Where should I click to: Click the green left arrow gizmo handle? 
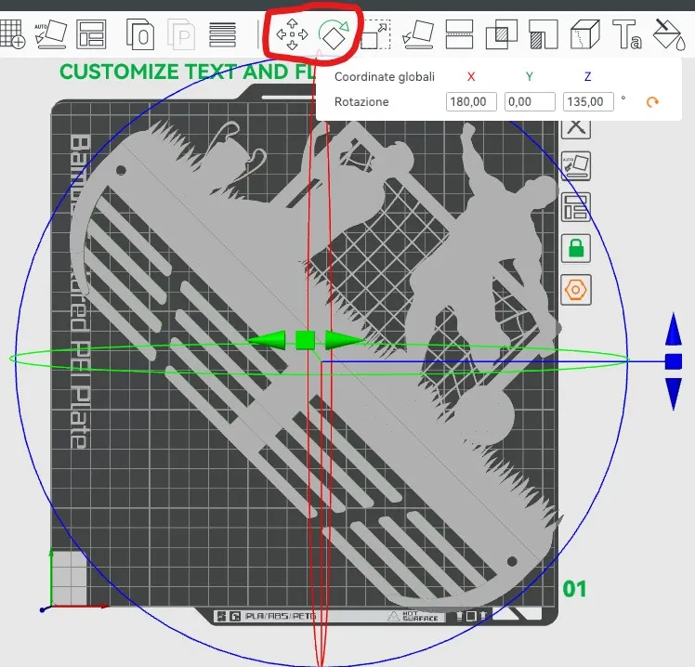[268, 340]
